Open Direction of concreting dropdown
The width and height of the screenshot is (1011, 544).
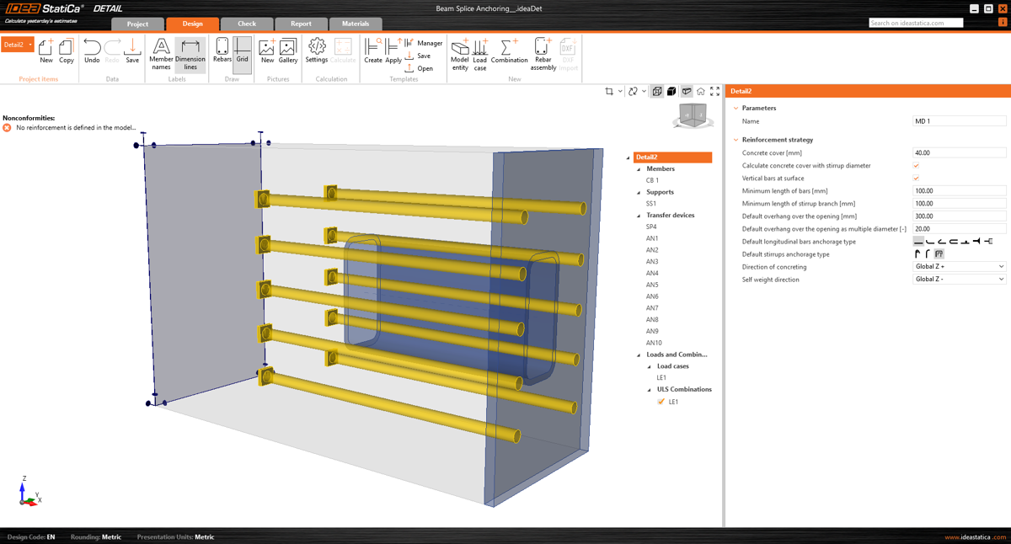pos(959,267)
